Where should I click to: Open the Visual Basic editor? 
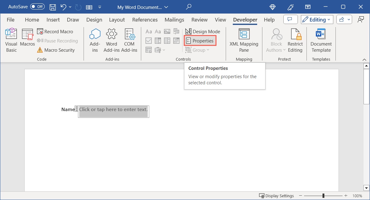(x=11, y=39)
